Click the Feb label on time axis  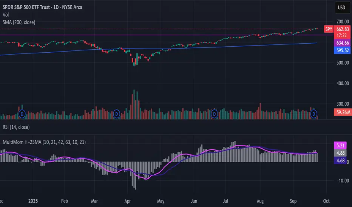[x=65, y=201]
